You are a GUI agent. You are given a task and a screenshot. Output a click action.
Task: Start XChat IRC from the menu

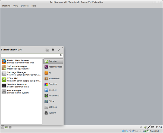(22, 80)
